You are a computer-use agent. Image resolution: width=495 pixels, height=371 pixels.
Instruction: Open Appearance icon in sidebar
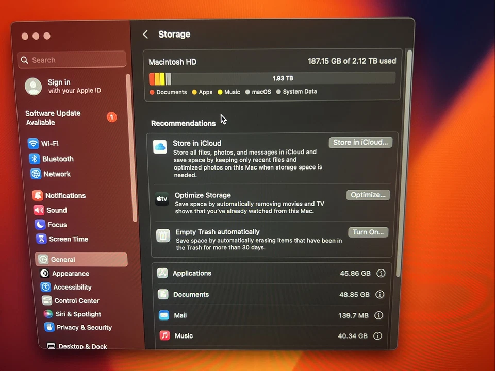pos(44,273)
